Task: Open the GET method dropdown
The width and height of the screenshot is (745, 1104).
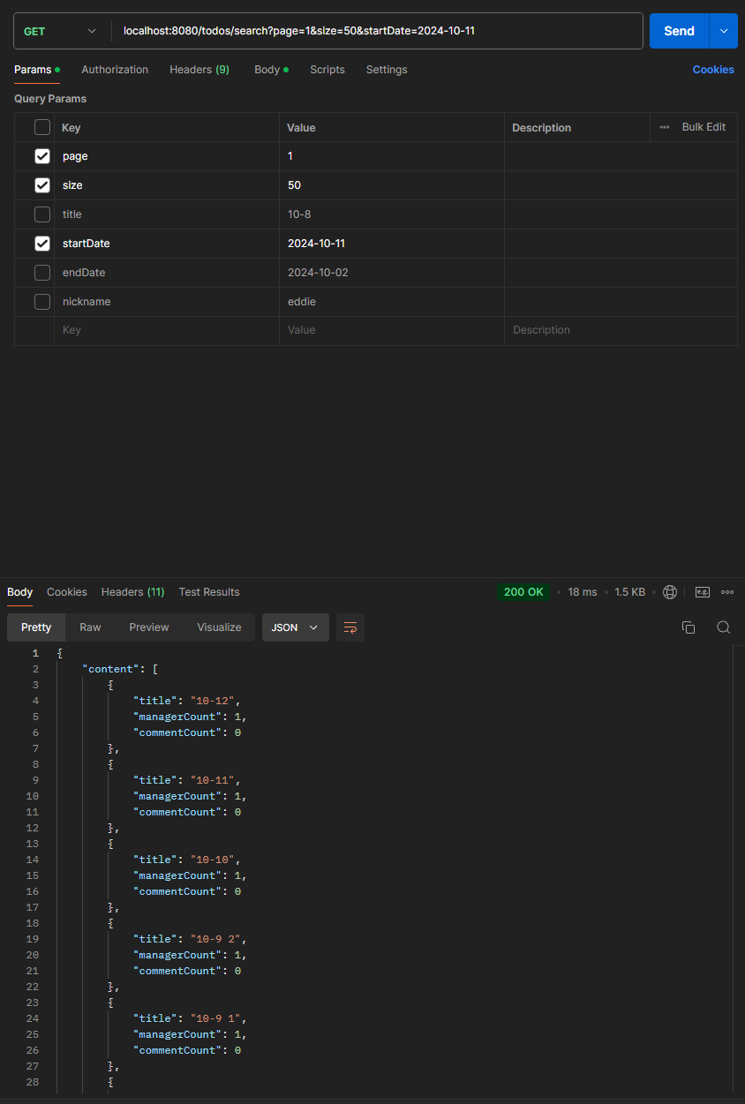Action: (60, 31)
